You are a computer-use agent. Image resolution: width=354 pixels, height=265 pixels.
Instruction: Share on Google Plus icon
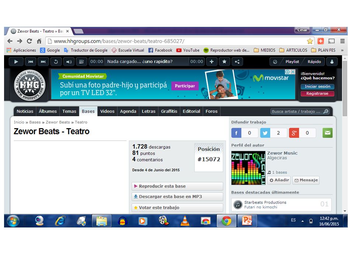click(x=294, y=133)
